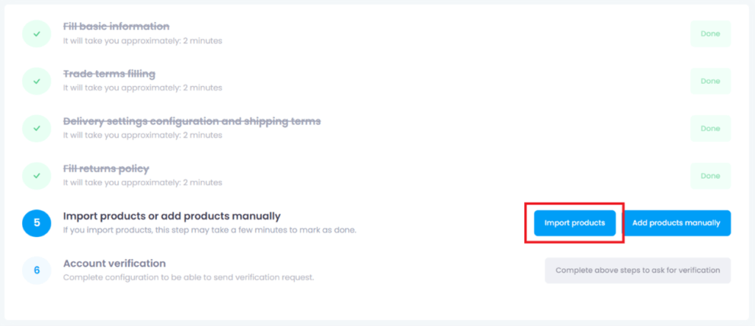This screenshot has height=326, width=755.
Task: Click the Import products button
Action: tap(574, 223)
